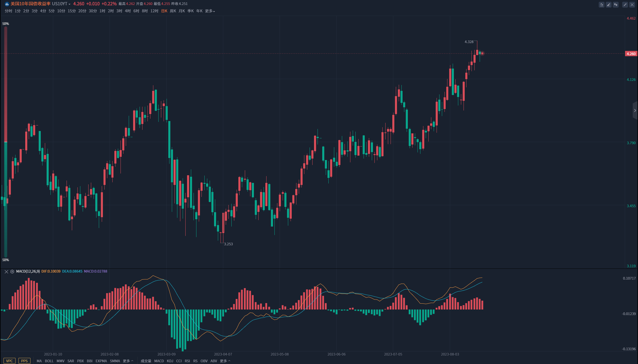Expand the 更多 timeframe dropdown

tap(210, 11)
